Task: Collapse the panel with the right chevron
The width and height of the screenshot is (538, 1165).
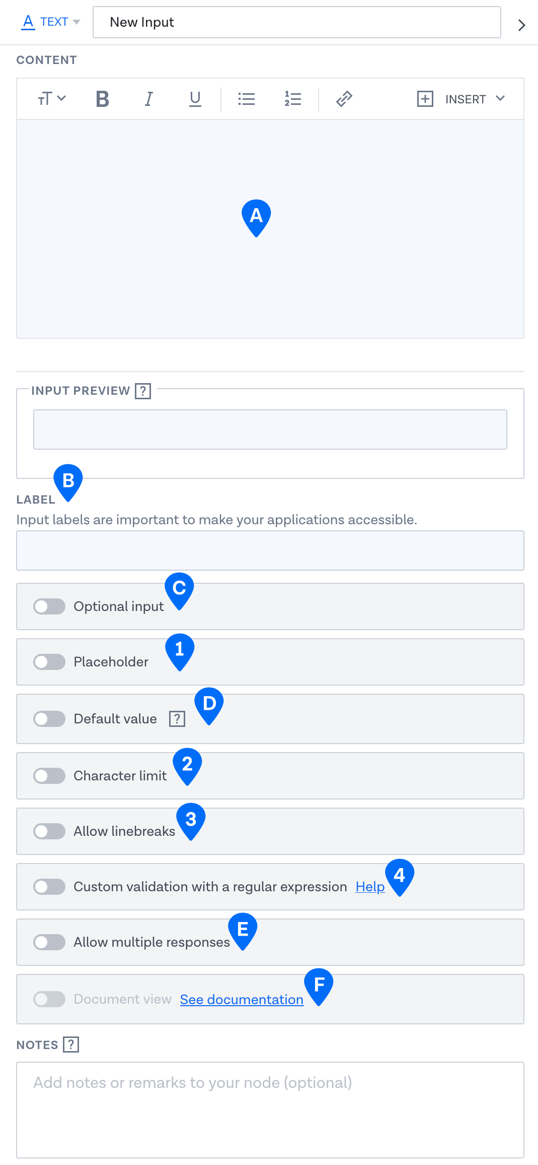Action: 521,25
